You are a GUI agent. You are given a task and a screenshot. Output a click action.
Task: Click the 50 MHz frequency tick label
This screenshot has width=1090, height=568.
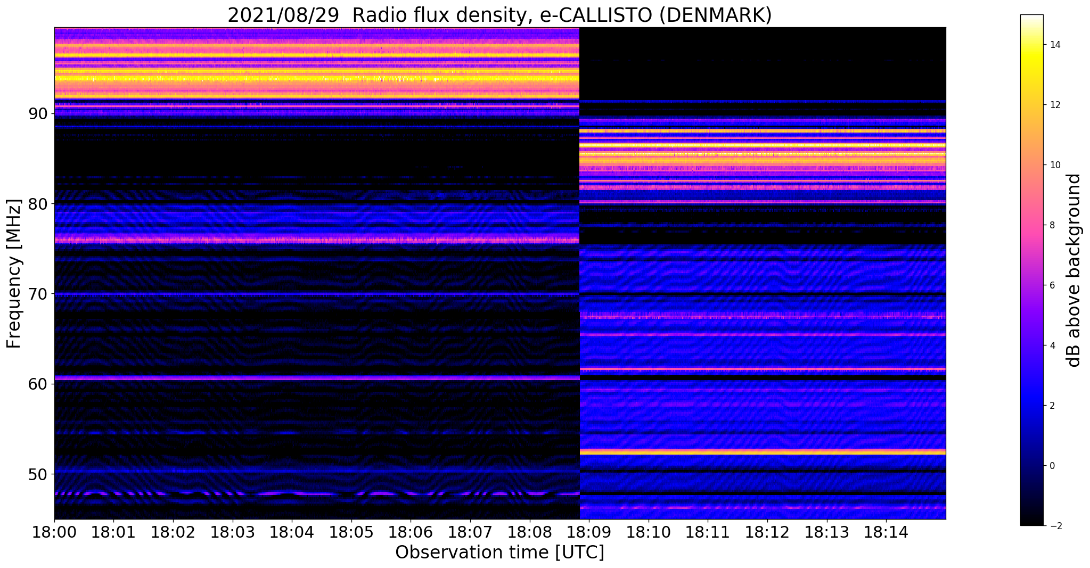tap(38, 473)
